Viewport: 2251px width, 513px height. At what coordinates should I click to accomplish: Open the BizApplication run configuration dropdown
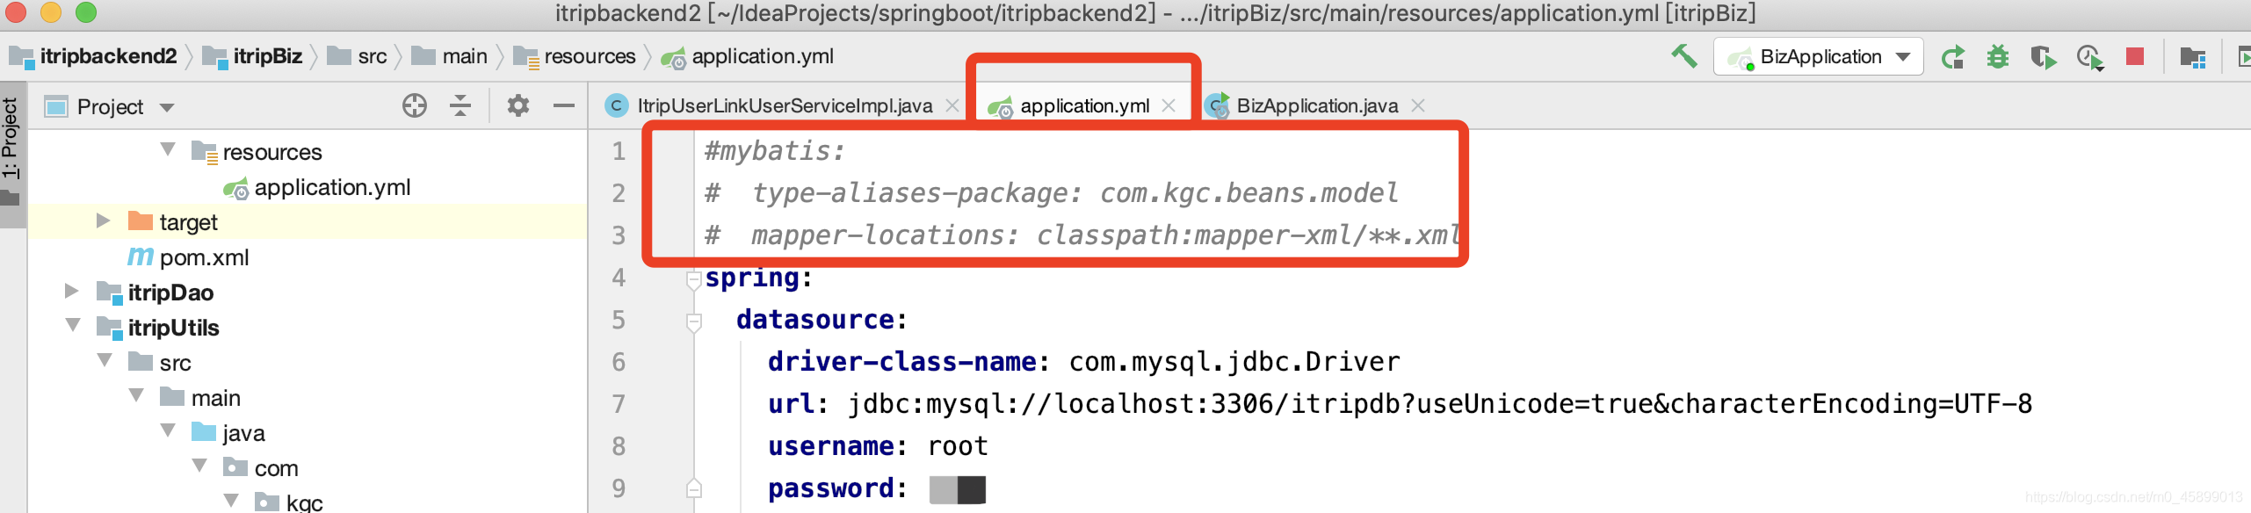coord(1818,57)
